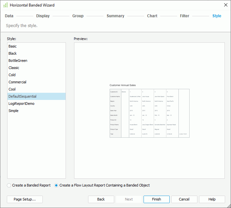
Task: Open Page Setup dialog
Action: [x=24, y=199]
